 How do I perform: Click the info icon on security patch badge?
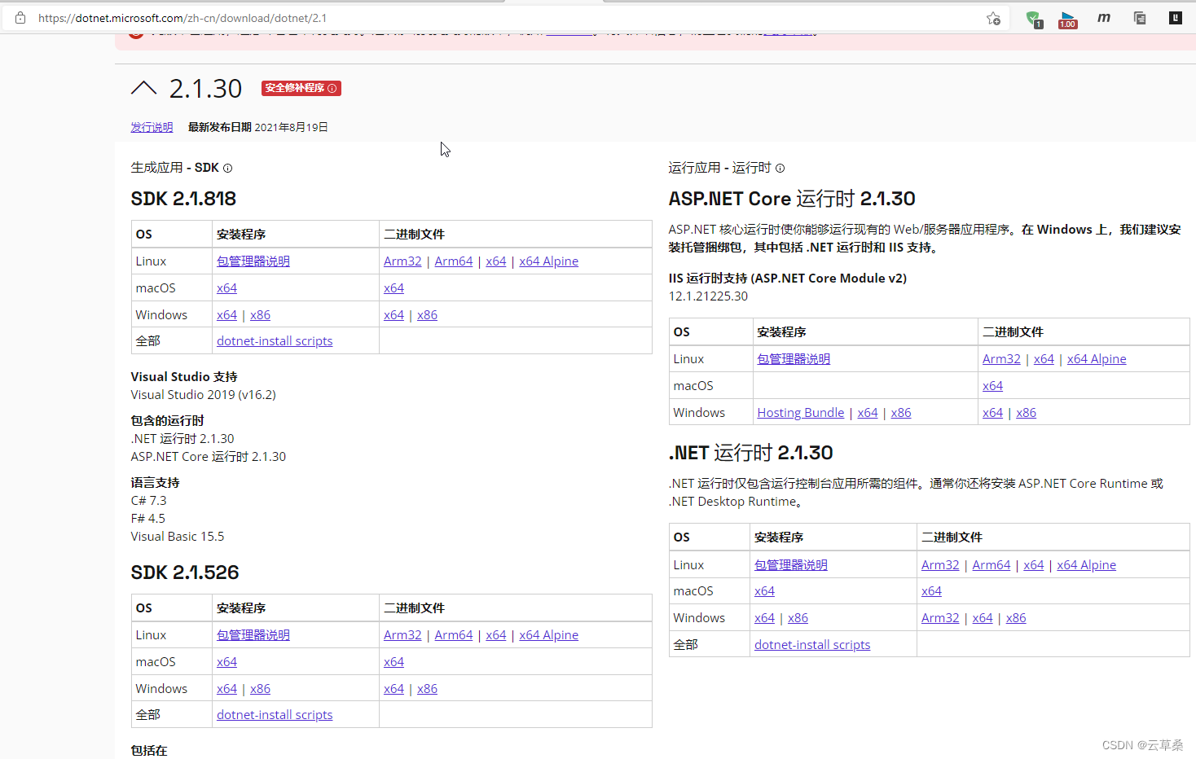[x=332, y=88]
